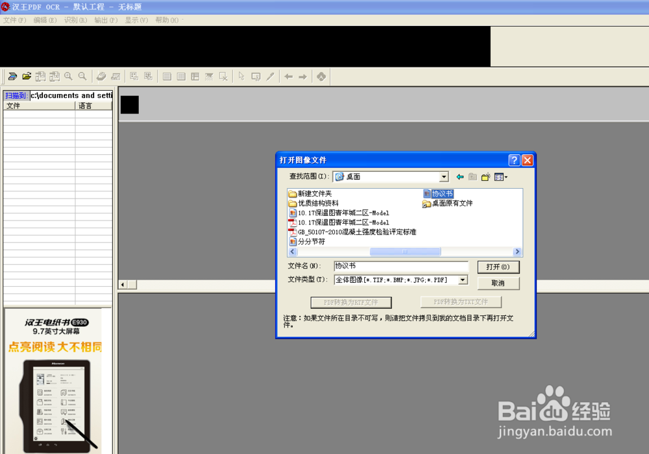This screenshot has width=649, height=454.
Task: Click the file list horizontal scrollbar thumb
Action: (405, 252)
